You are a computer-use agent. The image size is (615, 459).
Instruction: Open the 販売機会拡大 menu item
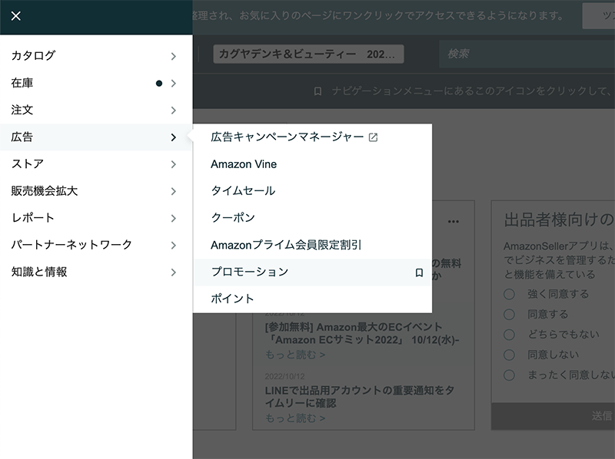pos(96,191)
